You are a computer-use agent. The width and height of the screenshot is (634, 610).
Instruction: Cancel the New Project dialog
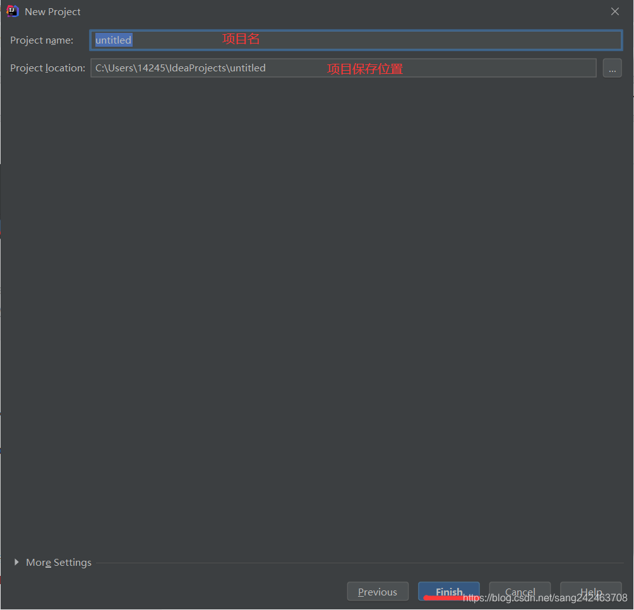tap(520, 592)
